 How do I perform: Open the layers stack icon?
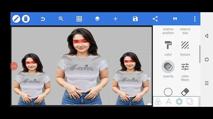tap(97, 19)
